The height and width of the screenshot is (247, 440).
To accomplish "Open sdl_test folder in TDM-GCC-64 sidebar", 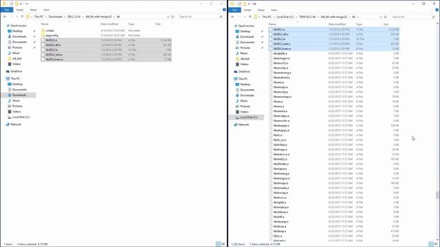I will pos(243,59).
